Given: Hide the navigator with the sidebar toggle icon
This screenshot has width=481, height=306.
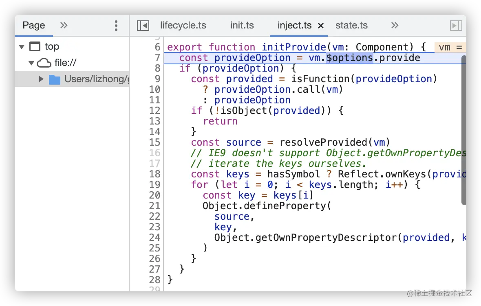Looking at the screenshot, I should coord(143,26).
